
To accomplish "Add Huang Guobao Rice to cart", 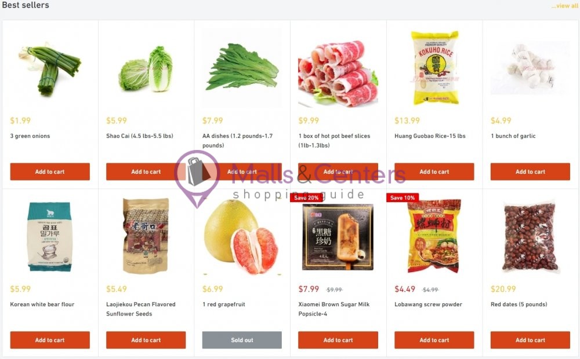I will coord(433,171).
